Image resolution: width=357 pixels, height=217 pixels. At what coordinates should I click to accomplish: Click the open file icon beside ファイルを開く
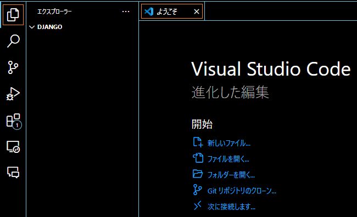click(x=198, y=158)
